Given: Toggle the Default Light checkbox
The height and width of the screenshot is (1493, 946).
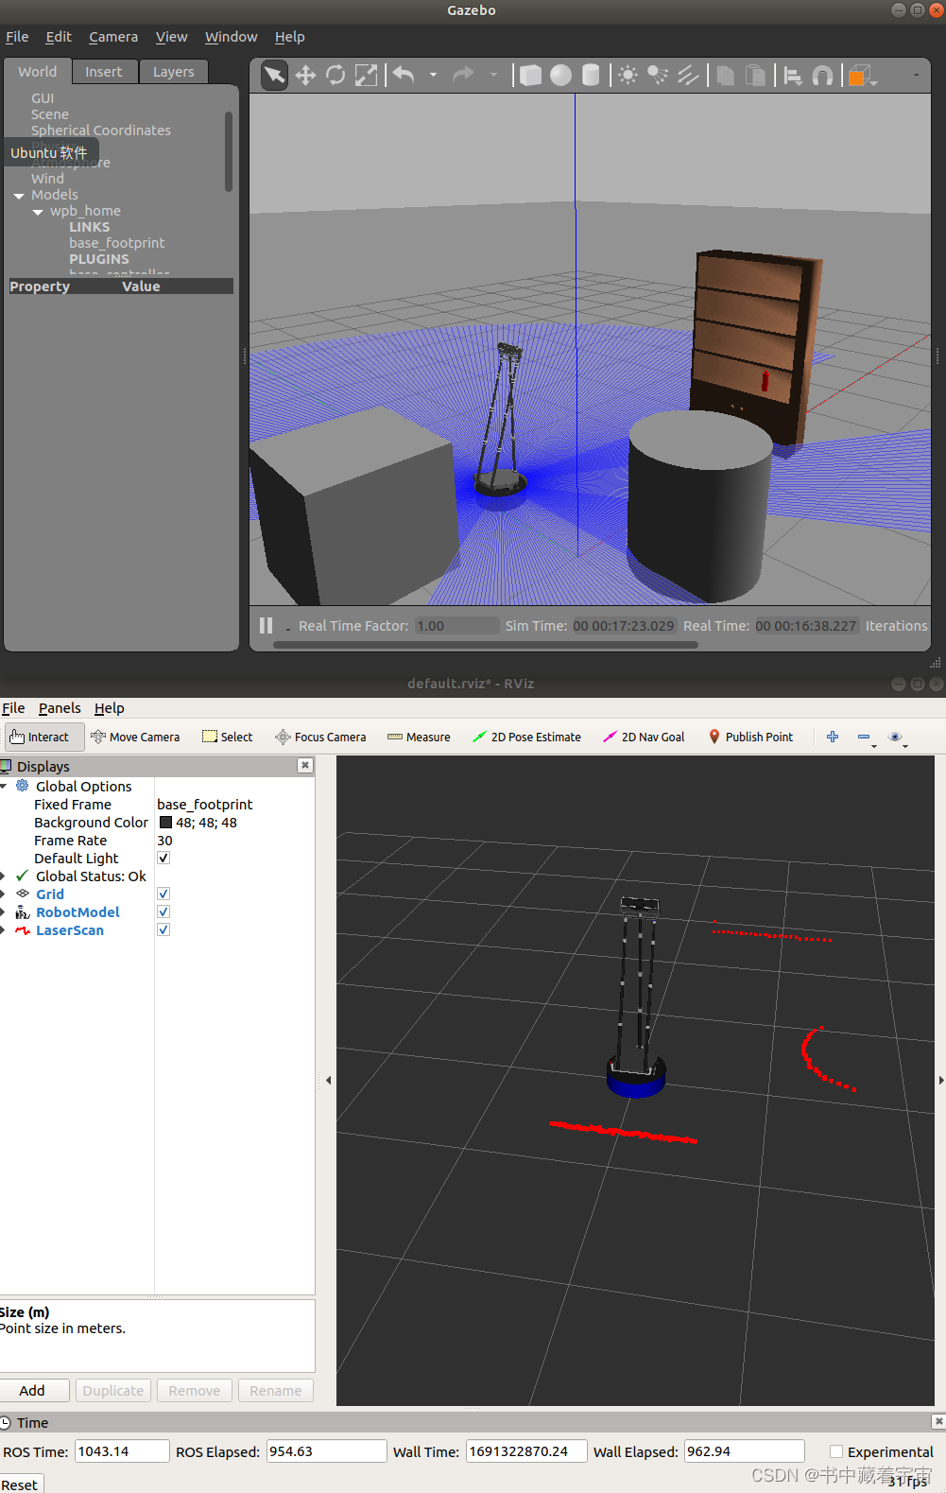Looking at the screenshot, I should pyautogui.click(x=163, y=859).
